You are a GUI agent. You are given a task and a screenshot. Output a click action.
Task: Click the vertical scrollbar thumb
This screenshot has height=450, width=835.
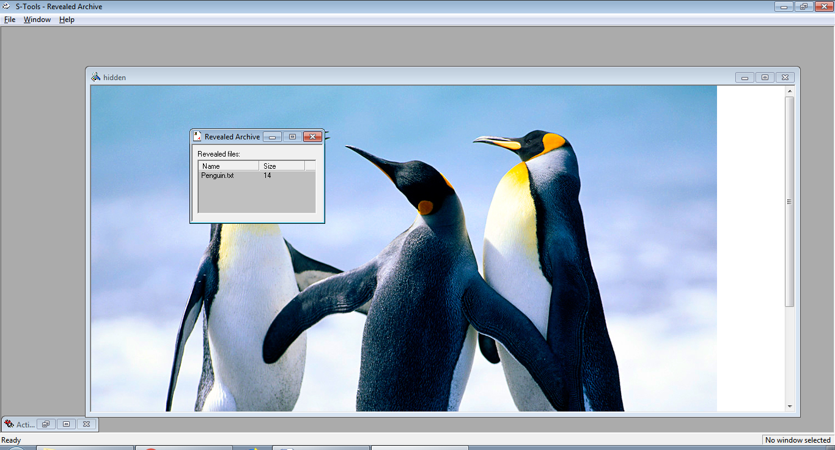(789, 202)
